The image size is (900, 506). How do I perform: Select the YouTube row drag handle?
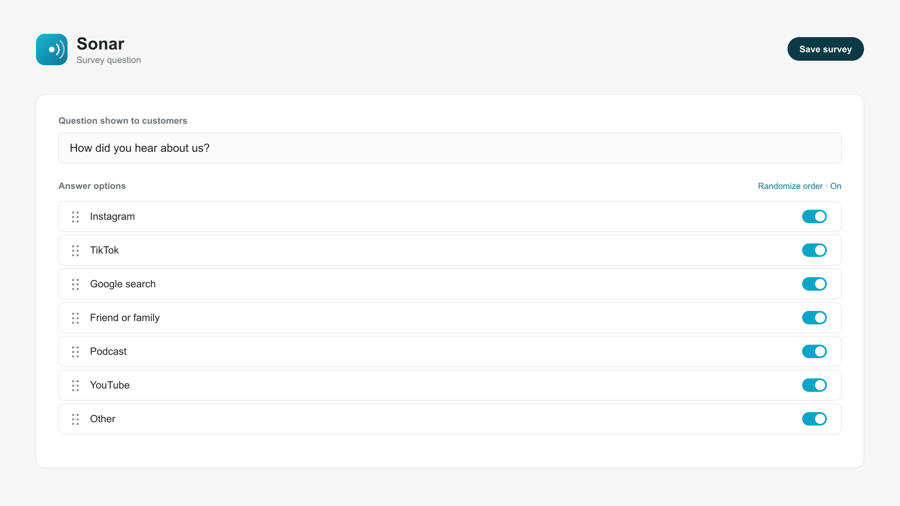point(75,386)
